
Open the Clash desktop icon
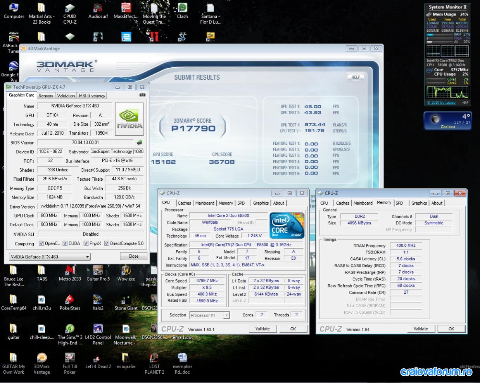coord(182,11)
